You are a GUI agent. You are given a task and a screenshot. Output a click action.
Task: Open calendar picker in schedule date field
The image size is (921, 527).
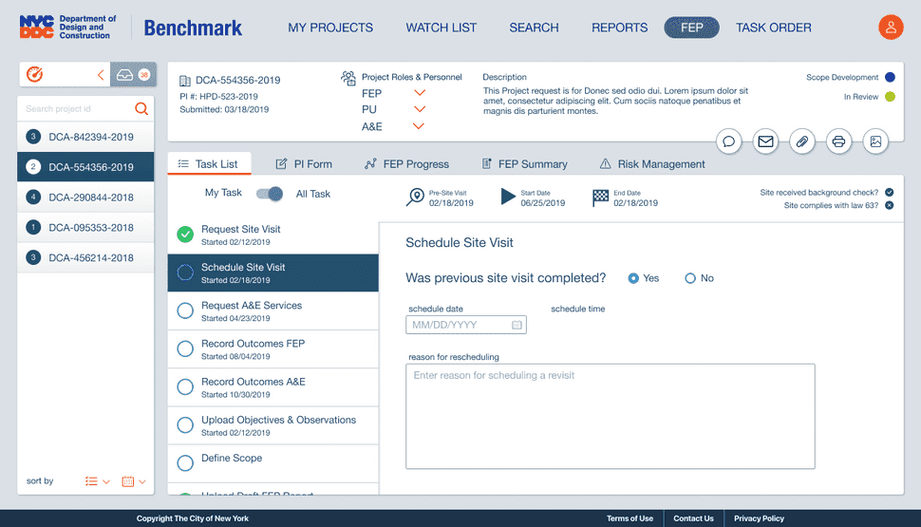point(517,325)
